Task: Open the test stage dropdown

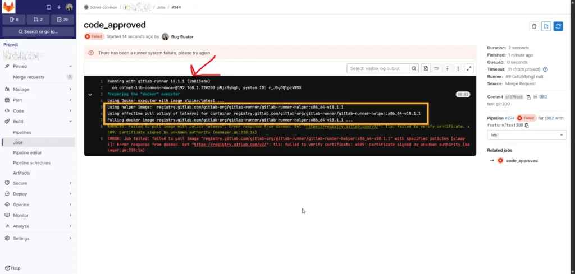Action: pyautogui.click(x=527, y=135)
